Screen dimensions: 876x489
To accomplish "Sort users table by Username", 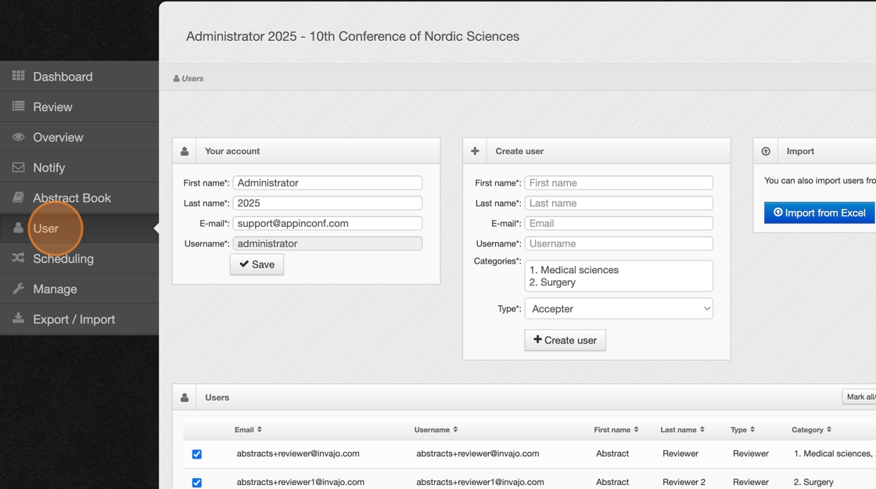I will point(436,430).
